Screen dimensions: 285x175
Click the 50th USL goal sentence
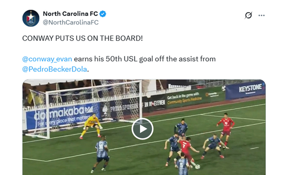[145, 59]
